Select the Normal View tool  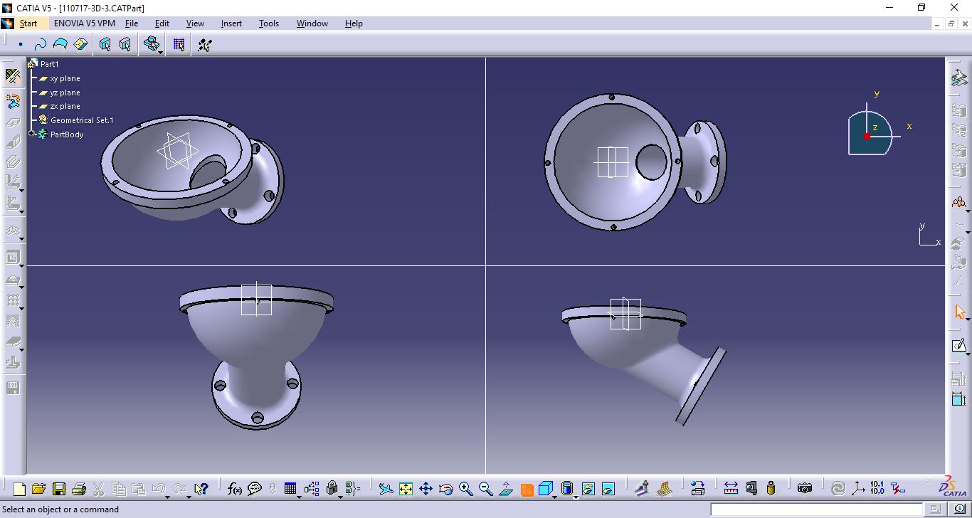(x=505, y=489)
